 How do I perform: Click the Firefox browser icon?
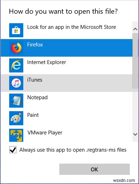point(16,48)
